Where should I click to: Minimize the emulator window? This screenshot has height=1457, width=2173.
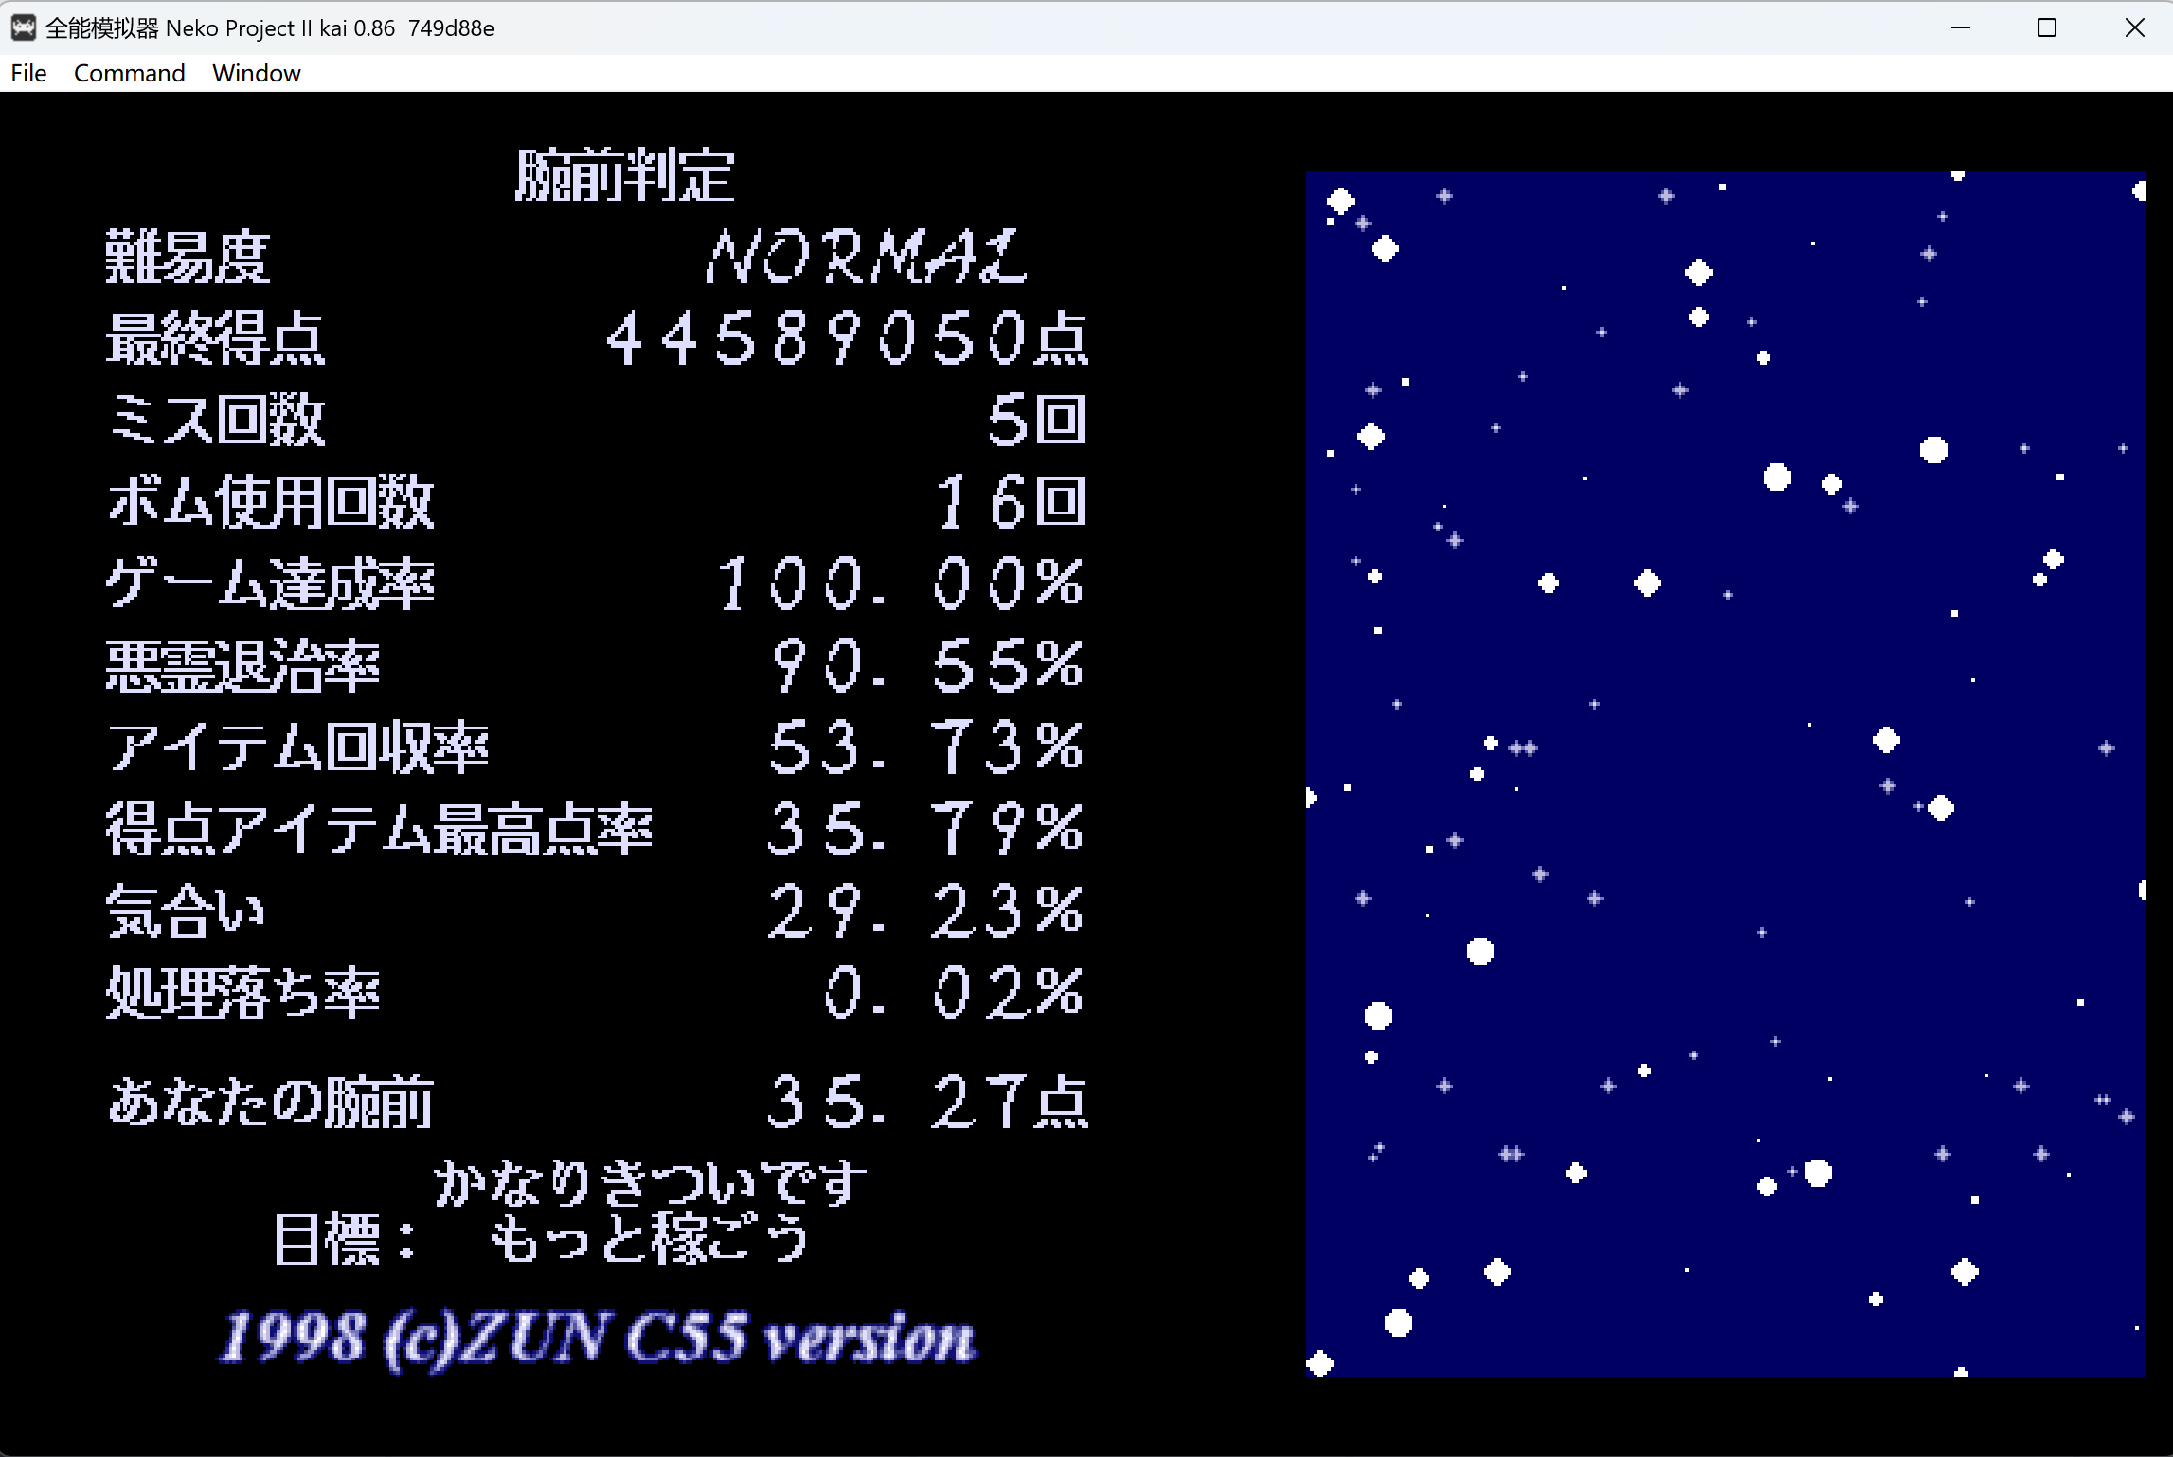tap(1961, 27)
